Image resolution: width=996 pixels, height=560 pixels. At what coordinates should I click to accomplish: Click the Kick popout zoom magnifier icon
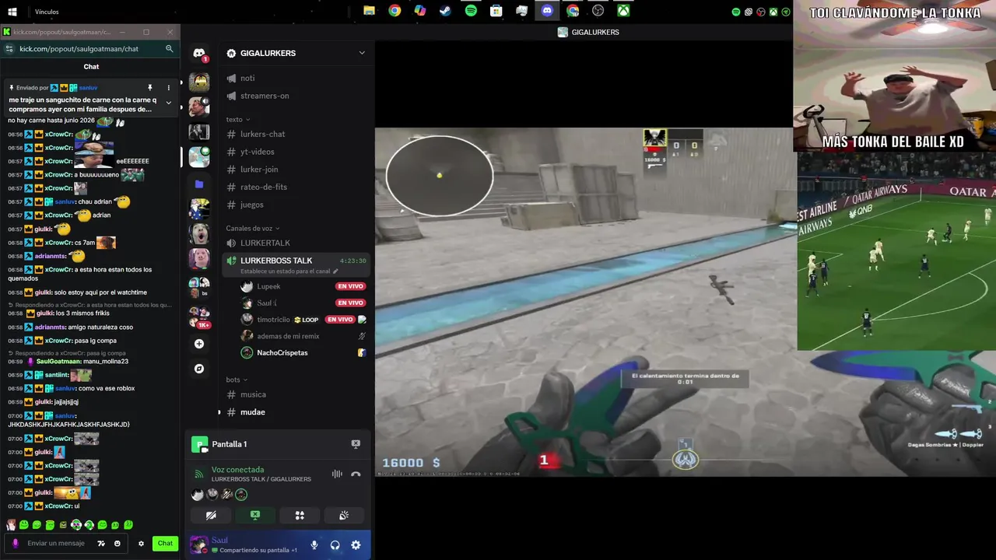coord(169,48)
